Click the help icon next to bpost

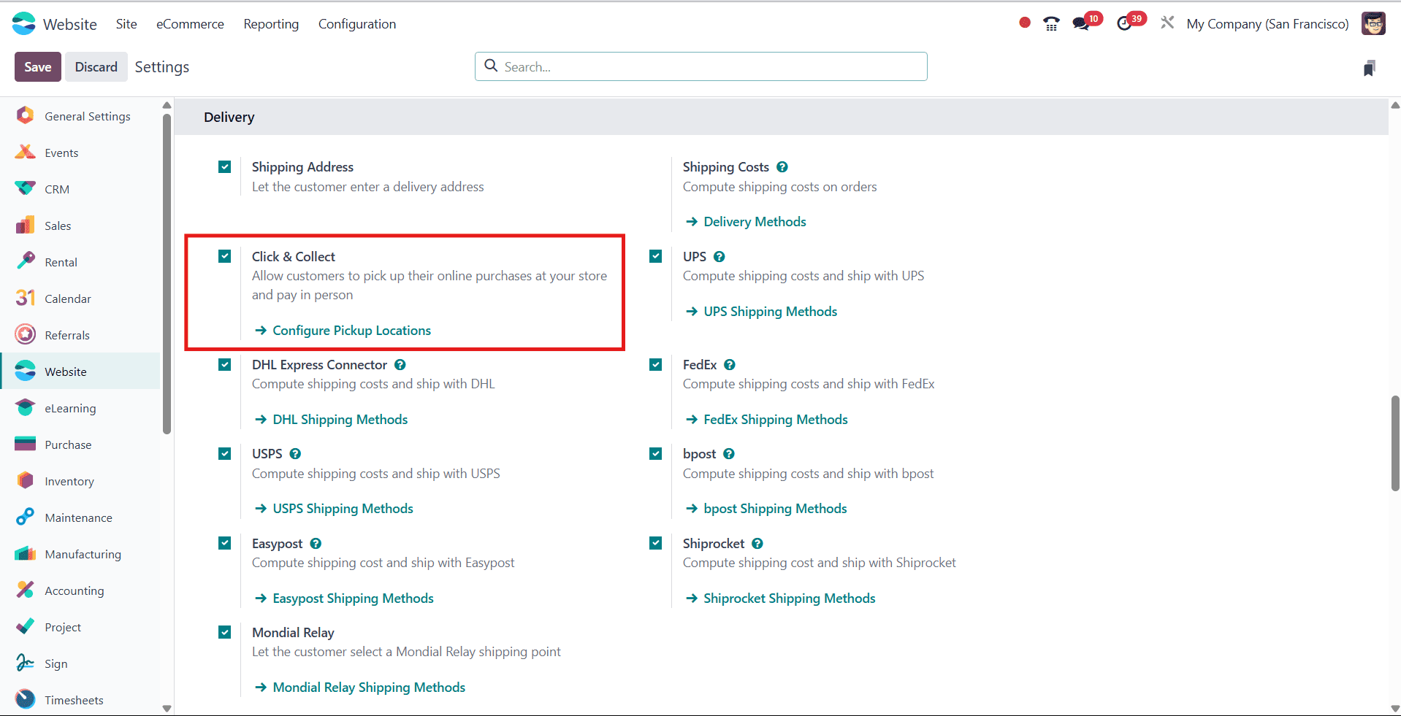729,454
